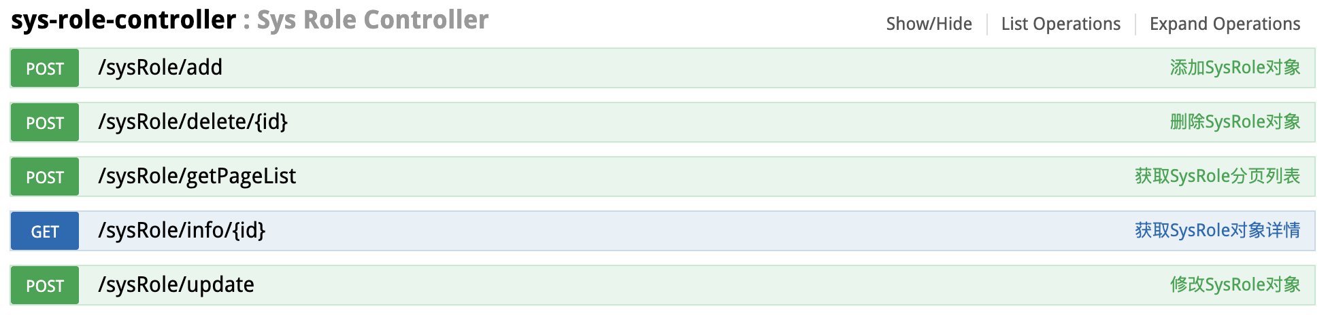Expand the /sysRole/delete/{id} endpoint path
The image size is (1328, 315).
[x=193, y=123]
